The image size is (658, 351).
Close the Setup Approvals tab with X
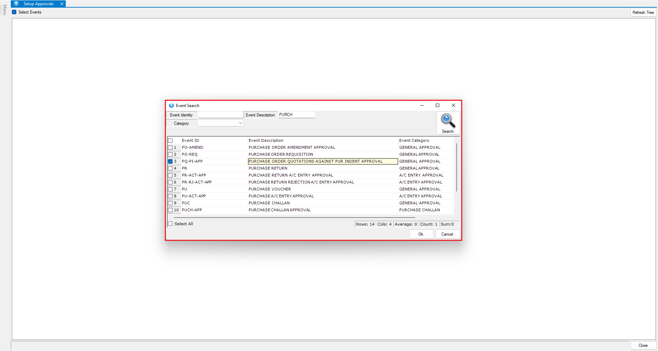(62, 4)
